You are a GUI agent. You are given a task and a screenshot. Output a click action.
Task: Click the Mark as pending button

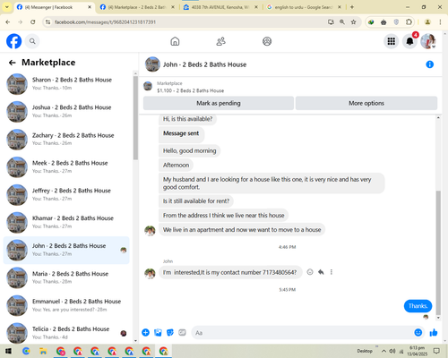(x=219, y=103)
